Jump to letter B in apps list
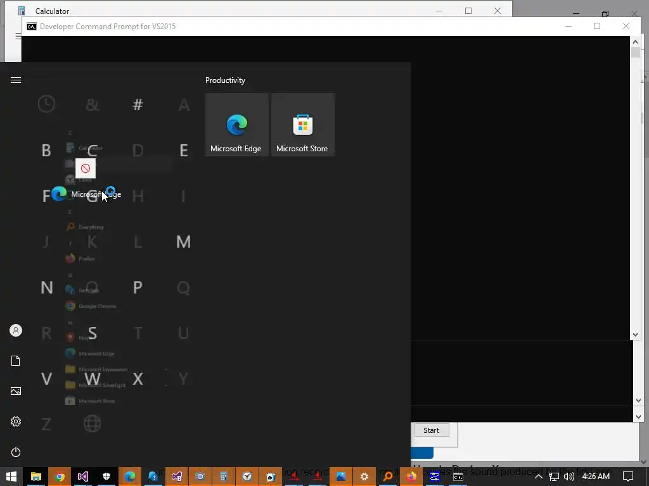649x486 pixels. (x=46, y=151)
